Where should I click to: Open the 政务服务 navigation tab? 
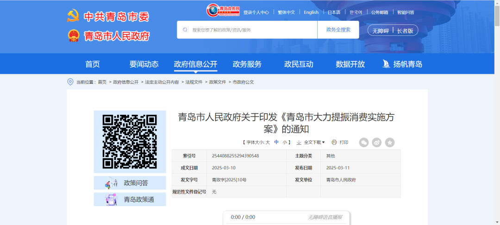(x=247, y=64)
